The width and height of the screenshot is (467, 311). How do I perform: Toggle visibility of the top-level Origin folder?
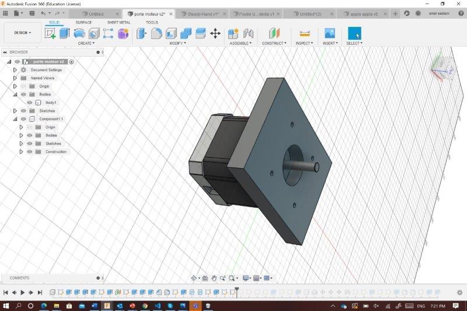(x=23, y=86)
